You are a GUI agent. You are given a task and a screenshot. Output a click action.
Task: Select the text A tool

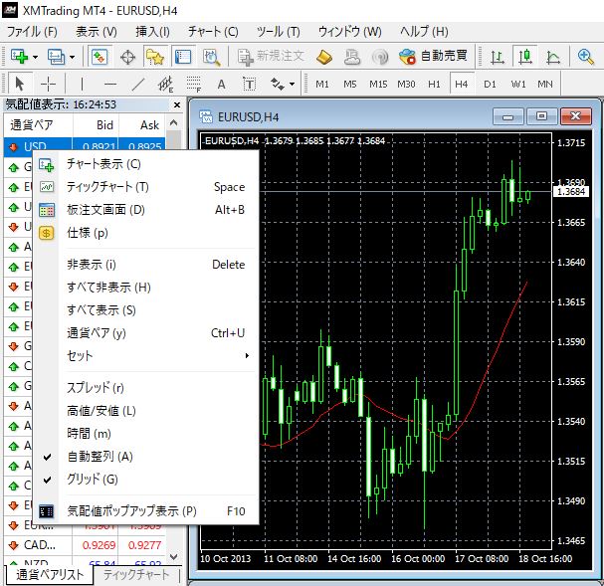221,84
